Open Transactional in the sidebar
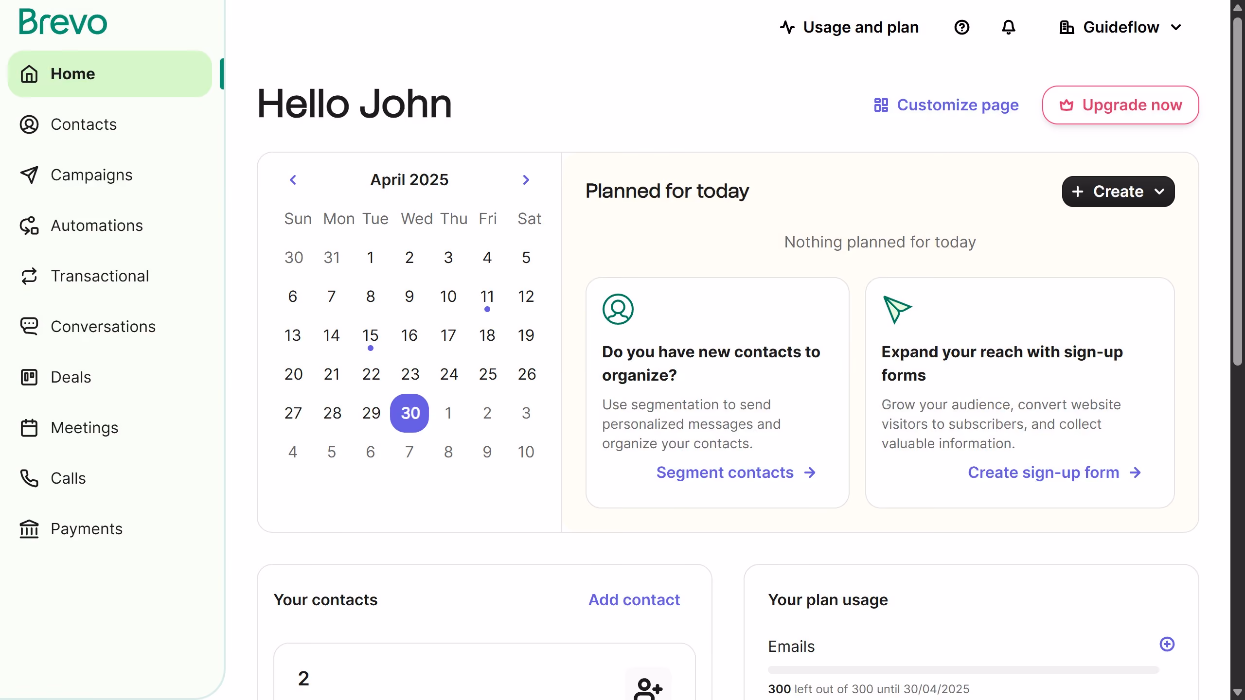This screenshot has height=700, width=1245. click(110, 276)
